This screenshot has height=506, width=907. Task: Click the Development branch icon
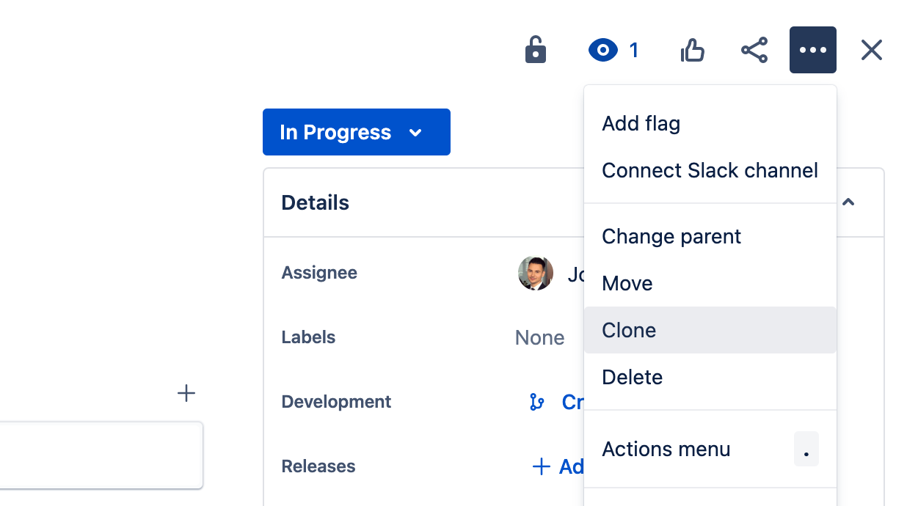pyautogui.click(x=537, y=402)
